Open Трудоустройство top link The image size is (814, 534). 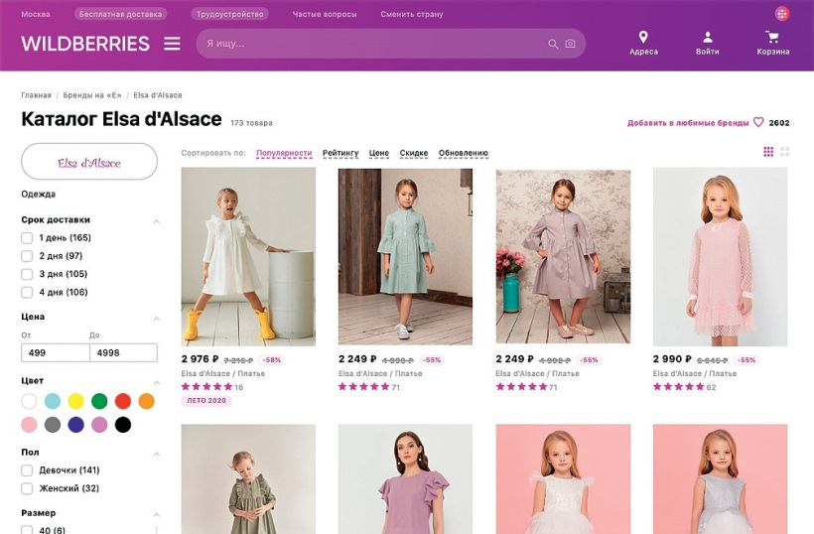(x=229, y=14)
